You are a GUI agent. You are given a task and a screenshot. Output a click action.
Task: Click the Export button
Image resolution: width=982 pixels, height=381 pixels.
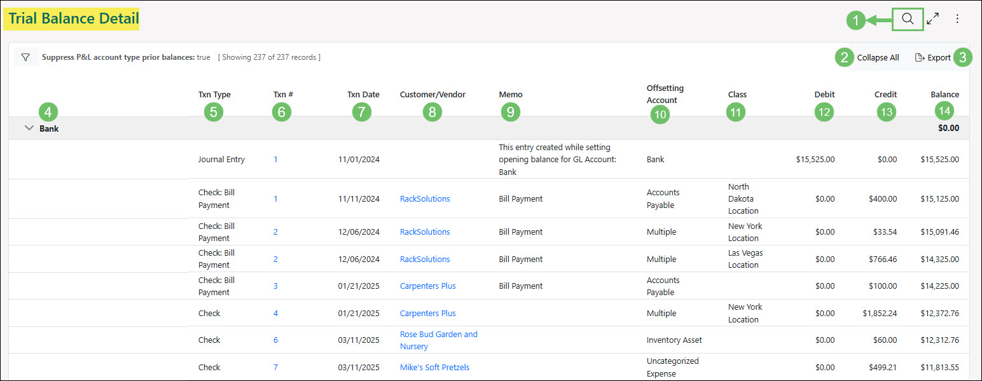933,57
